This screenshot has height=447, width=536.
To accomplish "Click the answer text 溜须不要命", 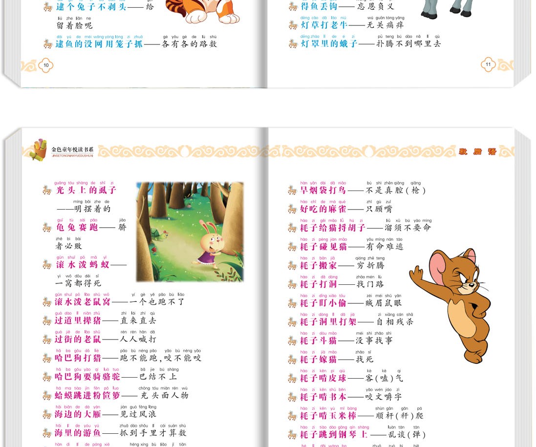I will 408,228.
